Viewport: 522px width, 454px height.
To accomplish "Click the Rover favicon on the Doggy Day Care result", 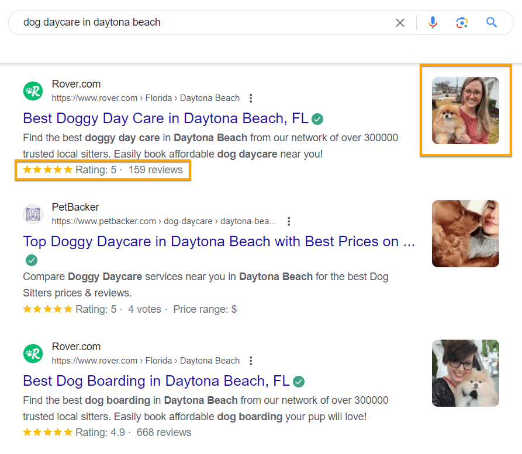I will tap(33, 91).
